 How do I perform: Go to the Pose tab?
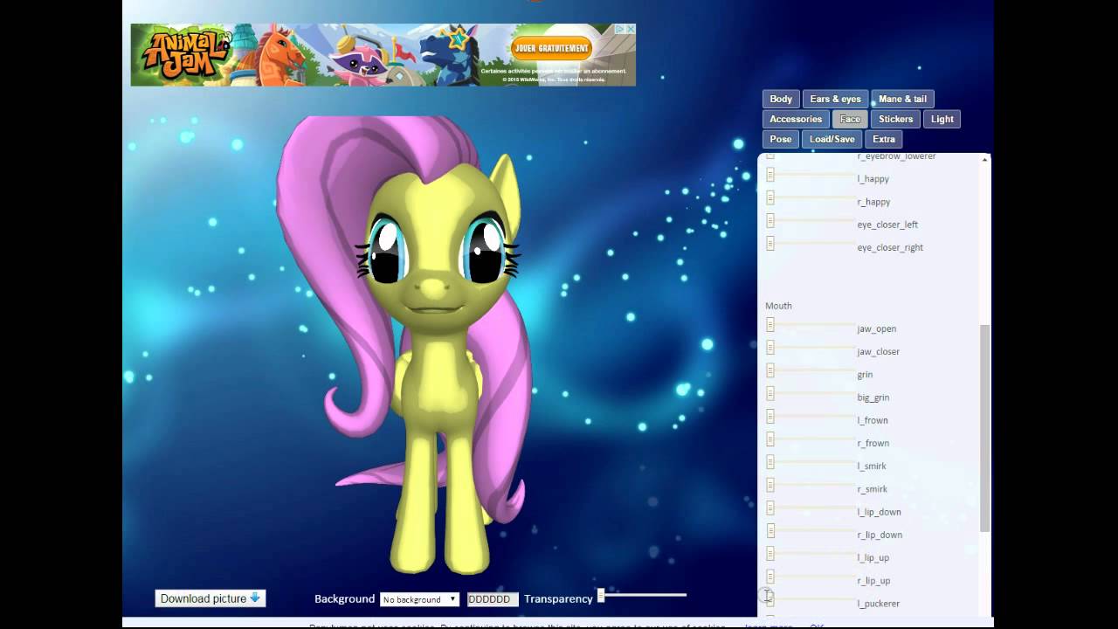781,139
